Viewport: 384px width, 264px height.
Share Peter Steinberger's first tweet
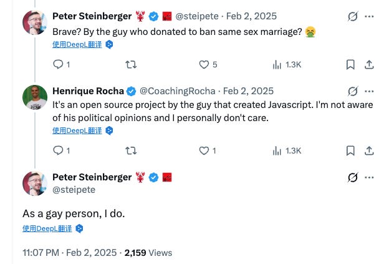click(368, 64)
